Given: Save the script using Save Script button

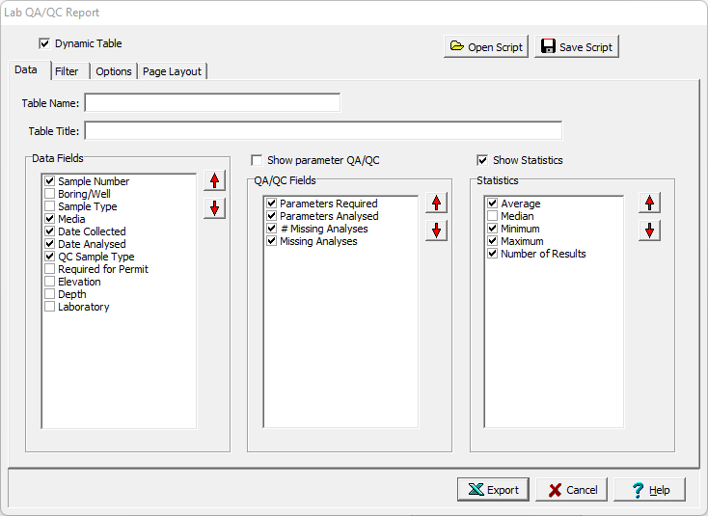Looking at the screenshot, I should click(x=576, y=46).
